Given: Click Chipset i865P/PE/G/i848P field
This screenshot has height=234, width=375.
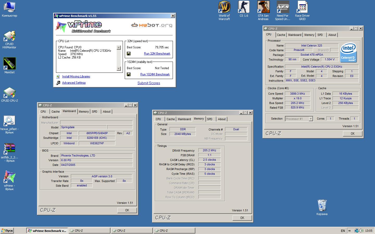Looking at the screenshot, I should click(x=97, y=133).
